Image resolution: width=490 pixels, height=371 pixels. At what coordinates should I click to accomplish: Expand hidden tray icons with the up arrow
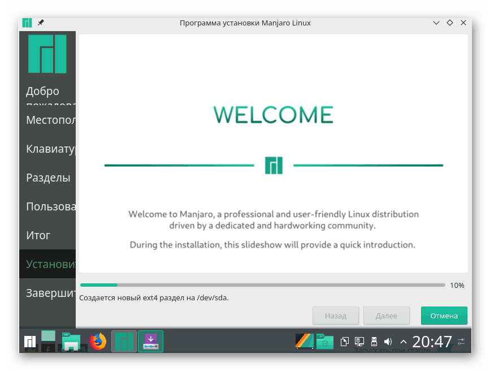tap(403, 342)
